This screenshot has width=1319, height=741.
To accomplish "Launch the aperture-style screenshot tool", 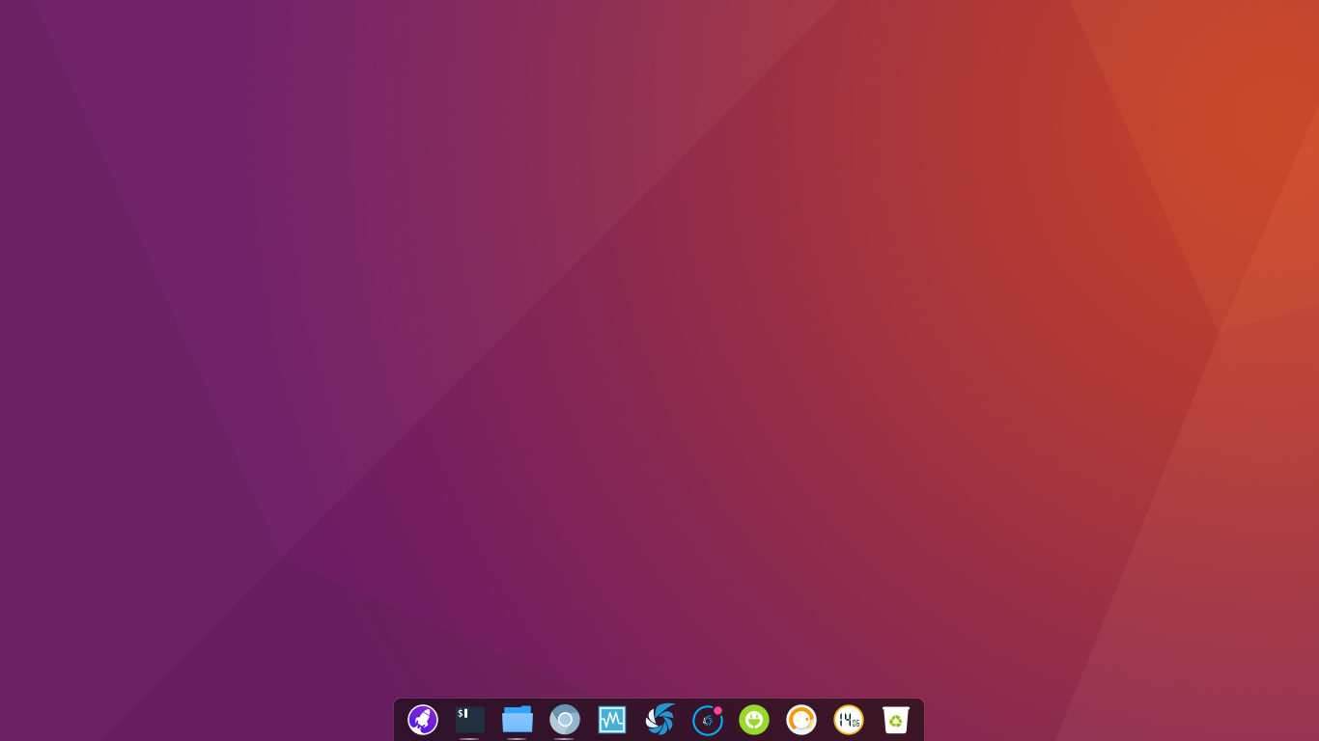I will click(659, 720).
